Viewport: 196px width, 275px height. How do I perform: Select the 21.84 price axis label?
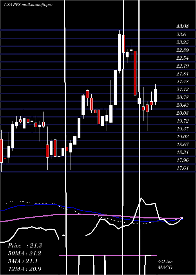point(182,74)
